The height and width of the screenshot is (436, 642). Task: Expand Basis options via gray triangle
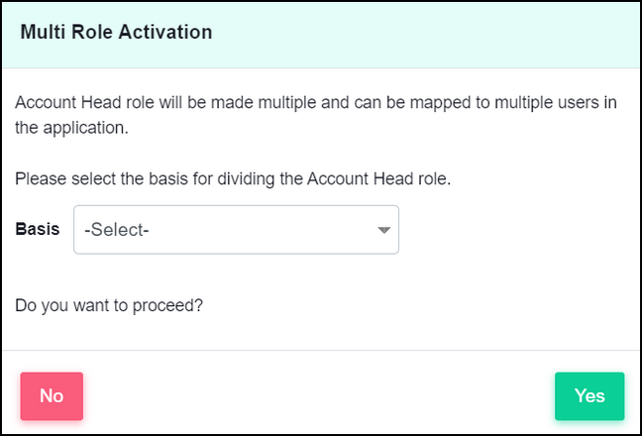[383, 230]
